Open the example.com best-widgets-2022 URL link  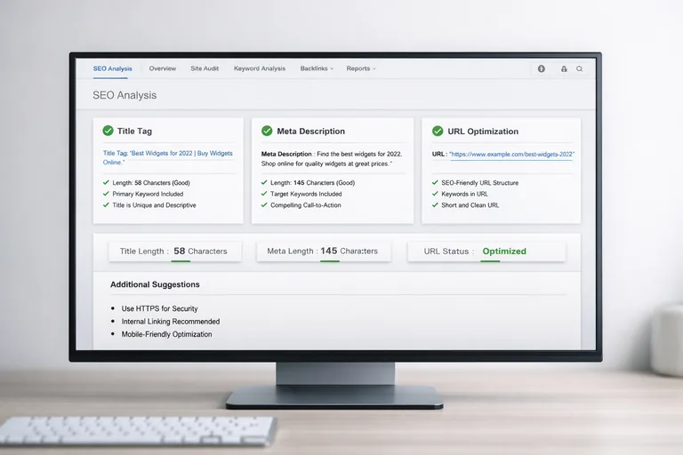pos(512,154)
